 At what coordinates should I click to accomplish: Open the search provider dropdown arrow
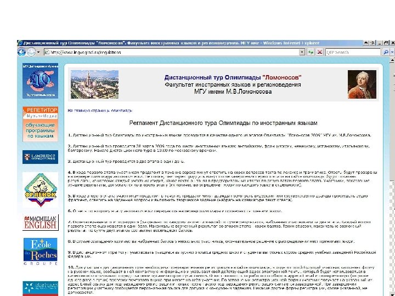click(392, 53)
